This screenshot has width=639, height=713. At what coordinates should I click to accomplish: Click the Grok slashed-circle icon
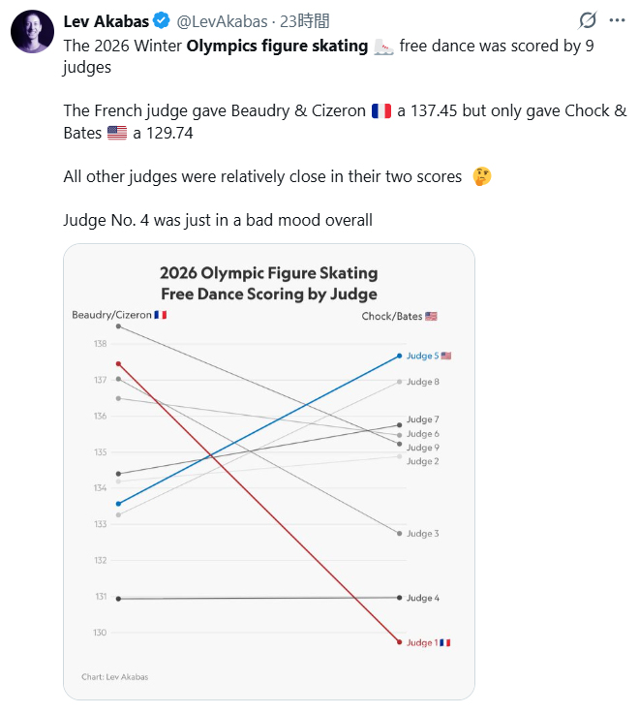pos(587,20)
